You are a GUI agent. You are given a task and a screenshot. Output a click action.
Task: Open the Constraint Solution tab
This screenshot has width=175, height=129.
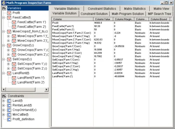point(94,14)
